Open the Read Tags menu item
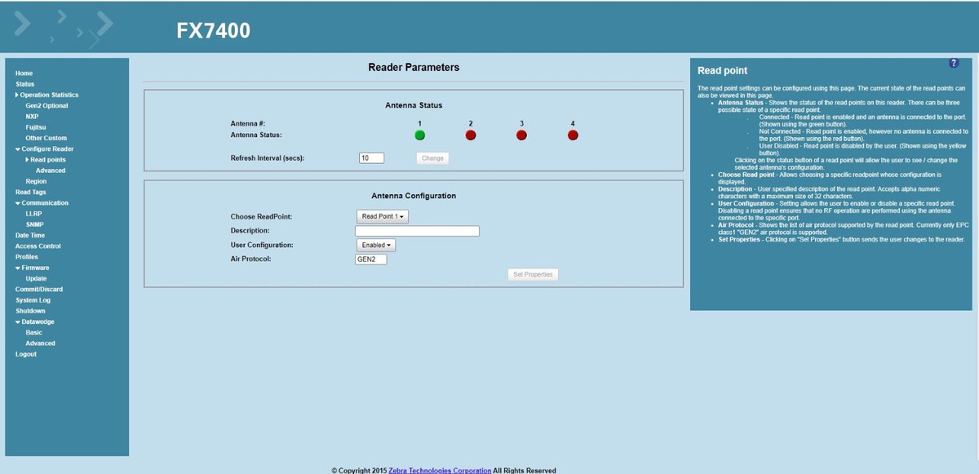 coord(31,192)
